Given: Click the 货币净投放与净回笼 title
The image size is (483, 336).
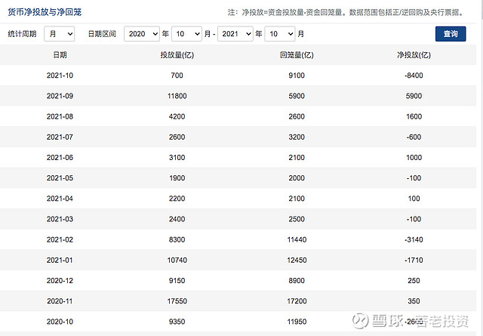Looking at the screenshot, I should [45, 12].
